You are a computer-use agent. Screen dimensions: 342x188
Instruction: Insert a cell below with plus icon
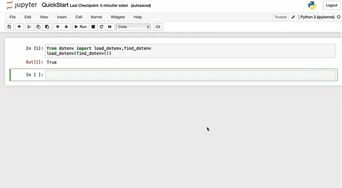(x=19, y=27)
